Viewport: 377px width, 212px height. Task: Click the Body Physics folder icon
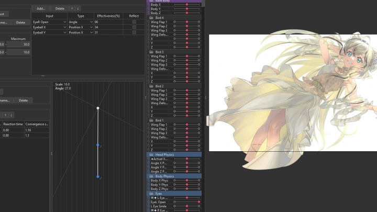151,176
